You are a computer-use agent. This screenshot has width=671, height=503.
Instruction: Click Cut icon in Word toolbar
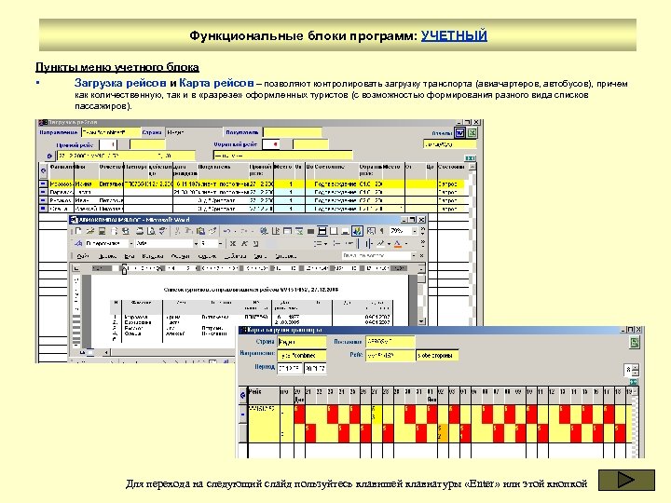[x=177, y=231]
